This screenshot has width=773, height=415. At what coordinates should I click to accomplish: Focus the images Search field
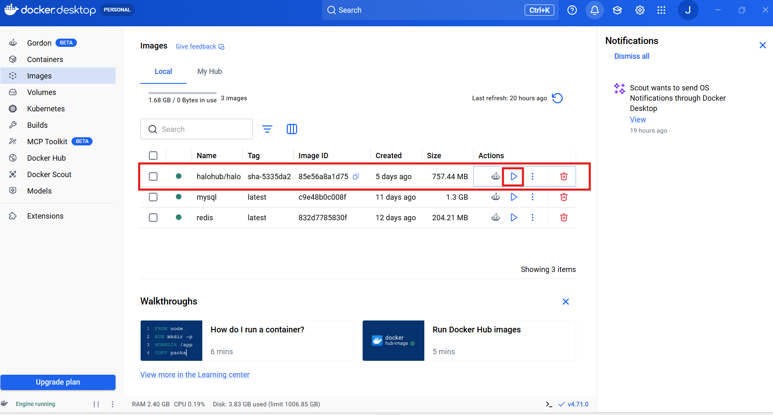[197, 129]
